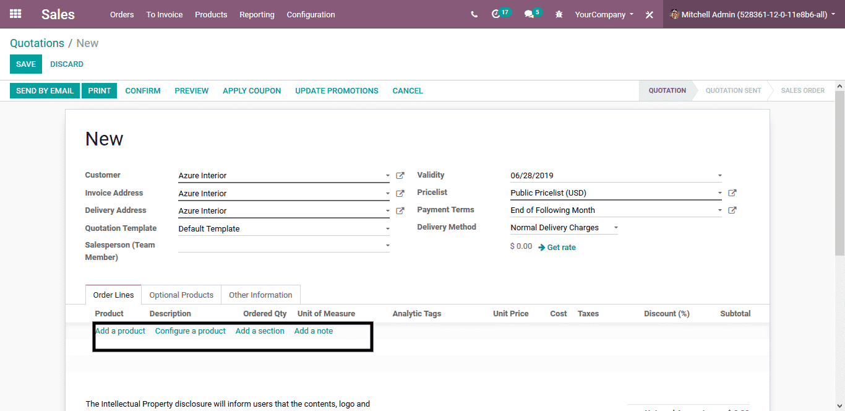Expand the Delivery Method dropdown

click(616, 228)
